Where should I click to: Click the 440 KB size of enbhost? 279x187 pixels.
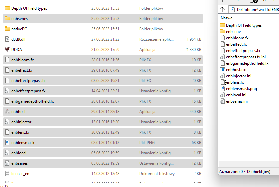pyautogui.click(x=195, y=112)
